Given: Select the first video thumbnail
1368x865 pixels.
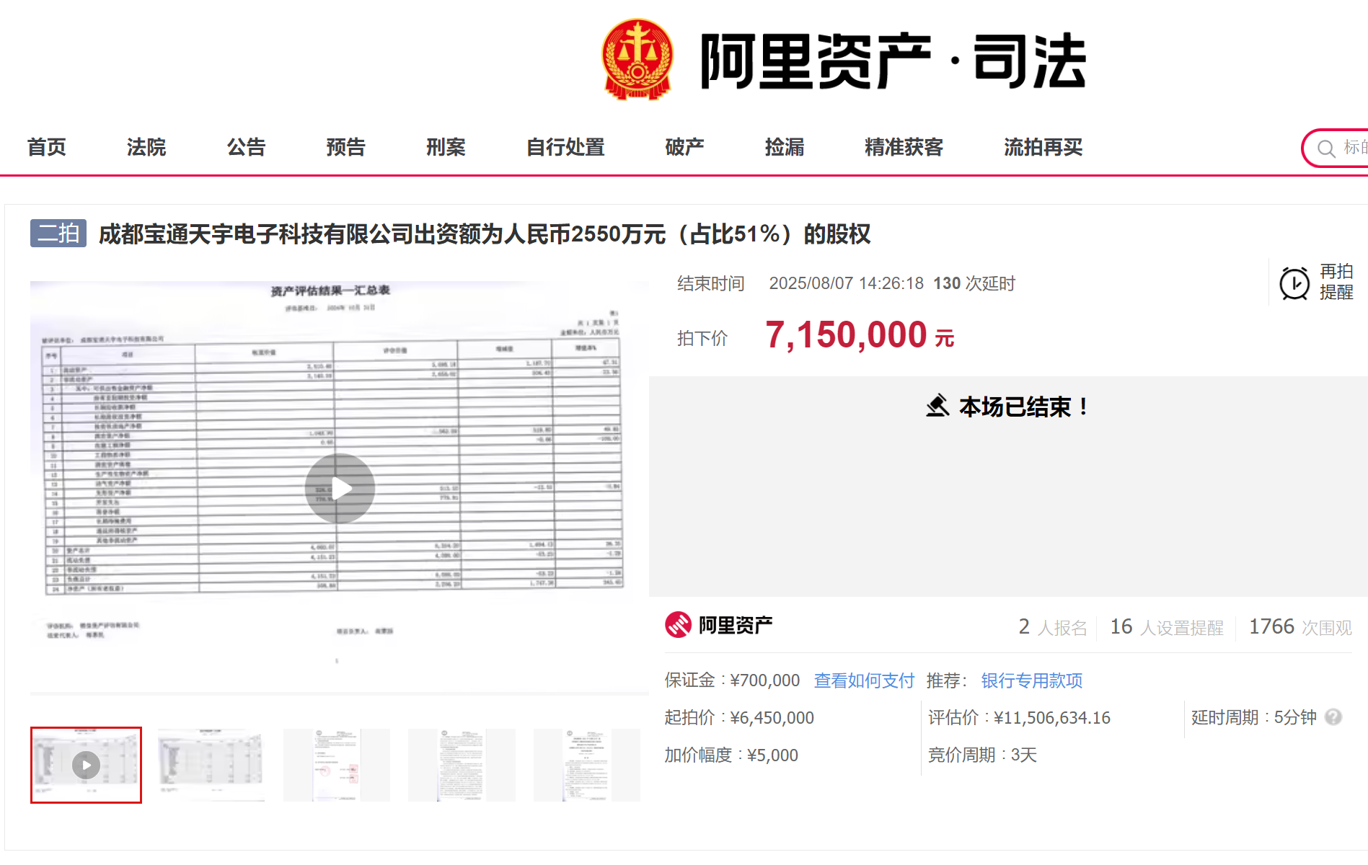Looking at the screenshot, I should click(86, 765).
